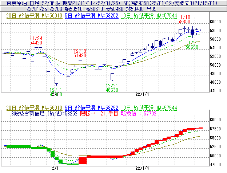Click the 1/21 56690 low label
This screenshot has width=227, height=173.
[x=192, y=45]
